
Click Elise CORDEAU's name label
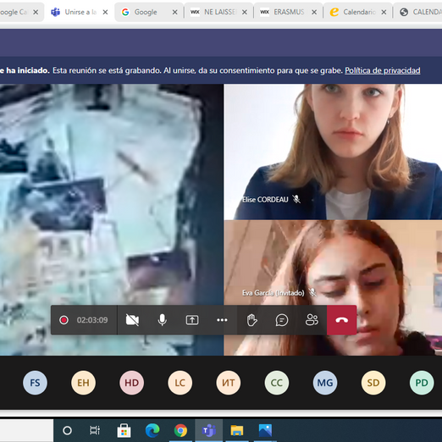click(265, 200)
